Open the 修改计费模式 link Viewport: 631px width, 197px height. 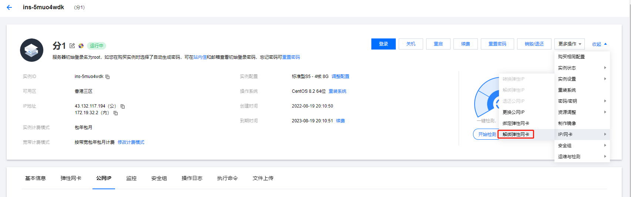click(x=131, y=142)
